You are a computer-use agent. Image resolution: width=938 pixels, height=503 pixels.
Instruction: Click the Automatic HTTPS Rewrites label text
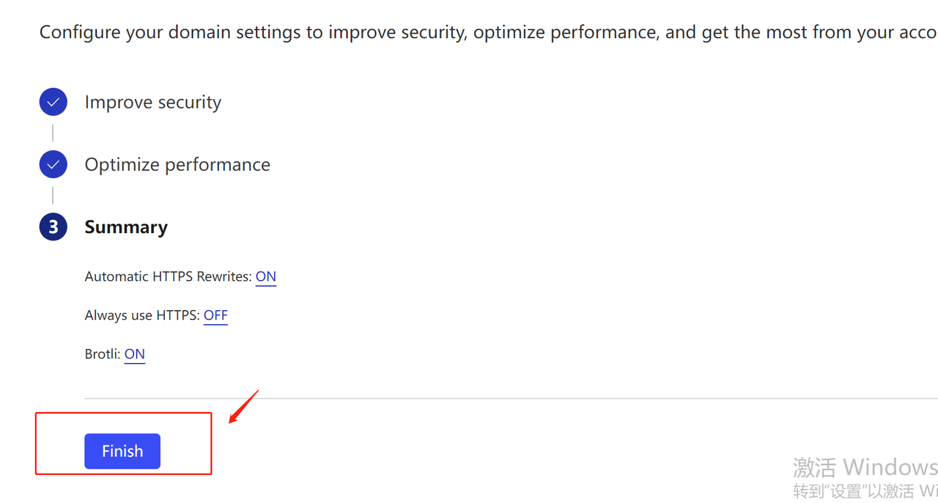pos(168,276)
